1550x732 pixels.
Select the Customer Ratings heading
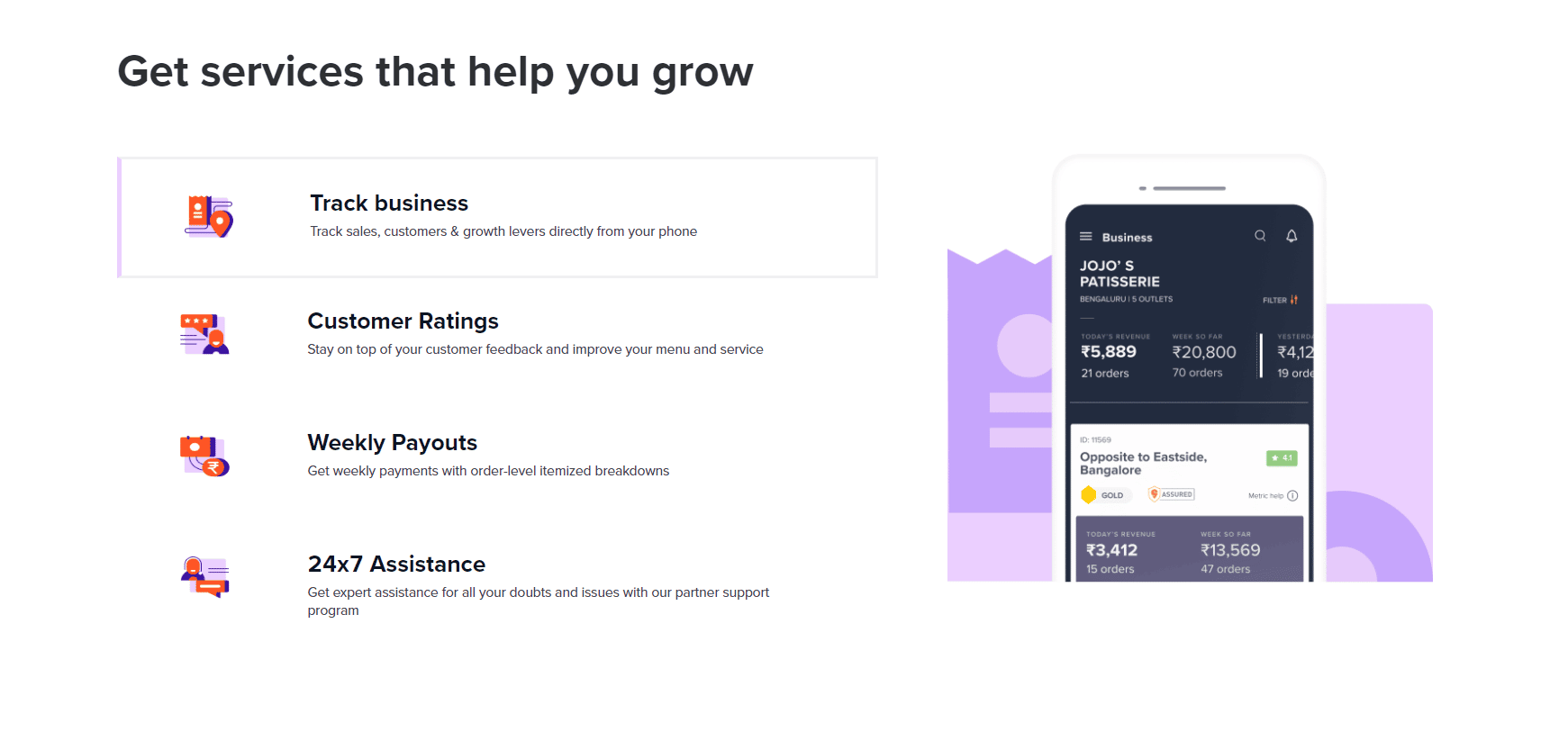point(403,321)
